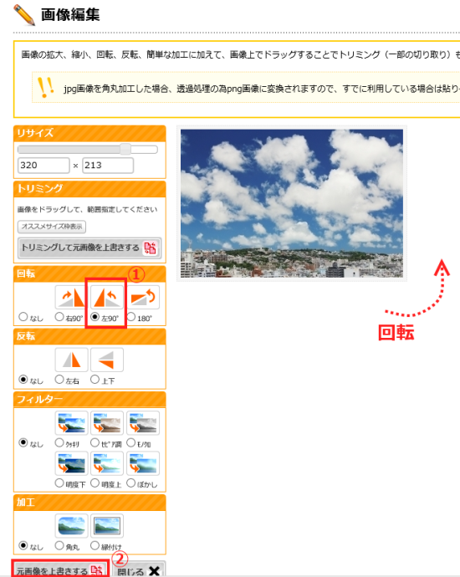Select the 右90° rotation radio button
460x577 pixels.
coord(59,317)
